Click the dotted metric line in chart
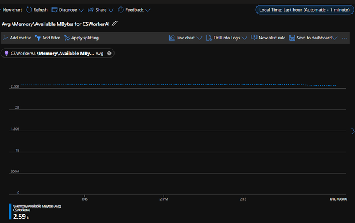This screenshot has height=223, width=355. point(178,85)
